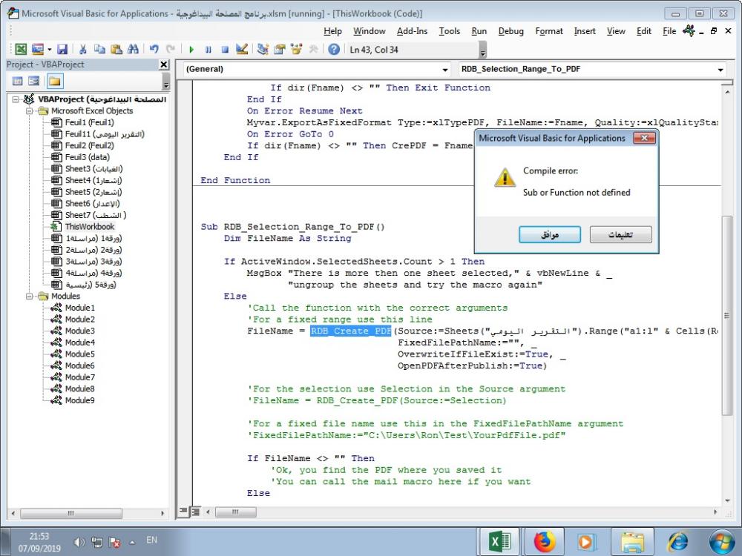Switch to Procedure View button
Viewport: 742px width, 556px height.
pos(183,511)
